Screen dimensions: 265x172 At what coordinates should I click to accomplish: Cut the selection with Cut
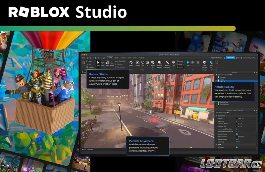(89, 64)
